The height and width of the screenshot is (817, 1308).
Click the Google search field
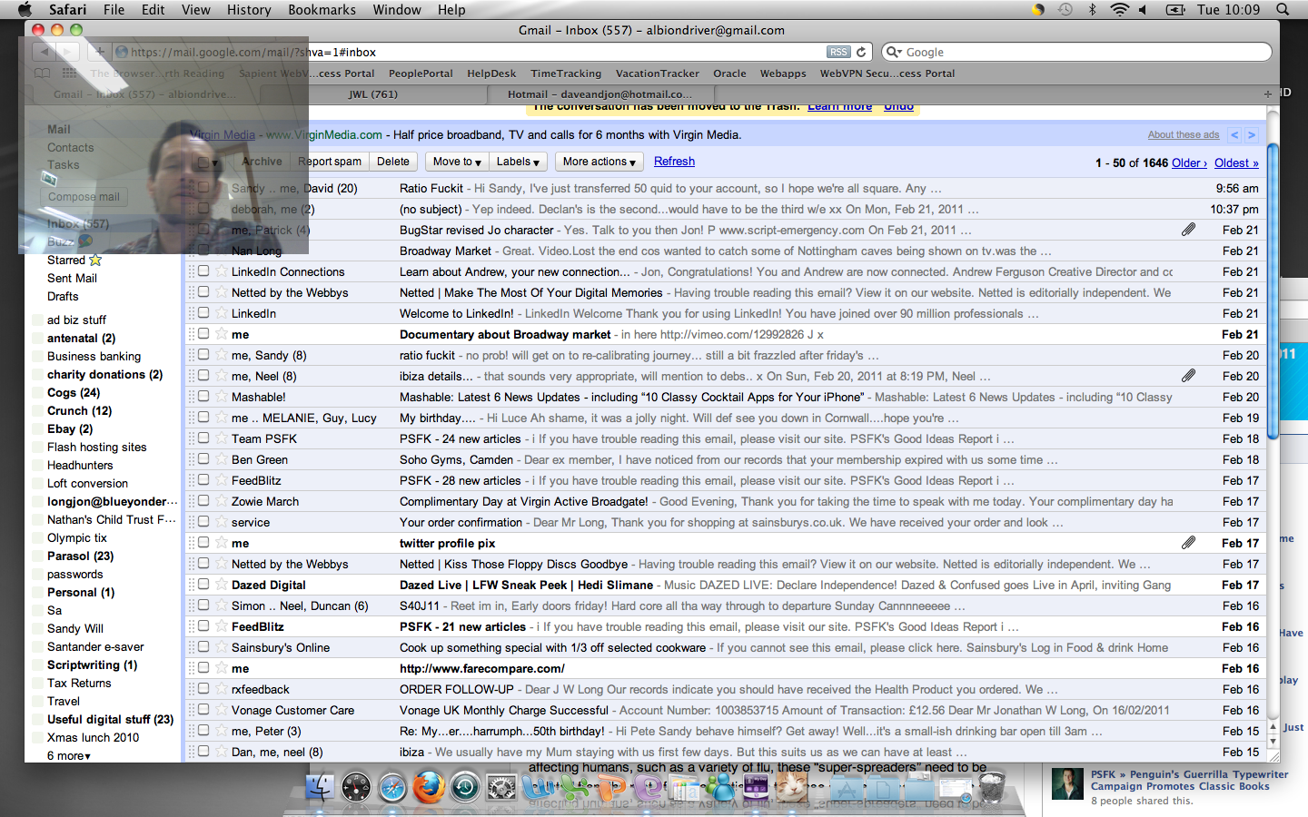(x=1081, y=52)
